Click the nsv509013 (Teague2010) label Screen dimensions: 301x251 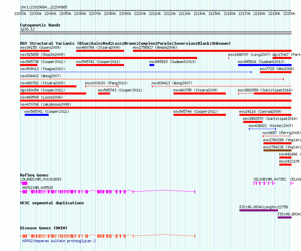pyautogui.click(x=43, y=69)
